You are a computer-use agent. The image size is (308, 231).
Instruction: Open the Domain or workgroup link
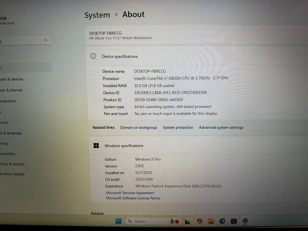click(x=138, y=127)
